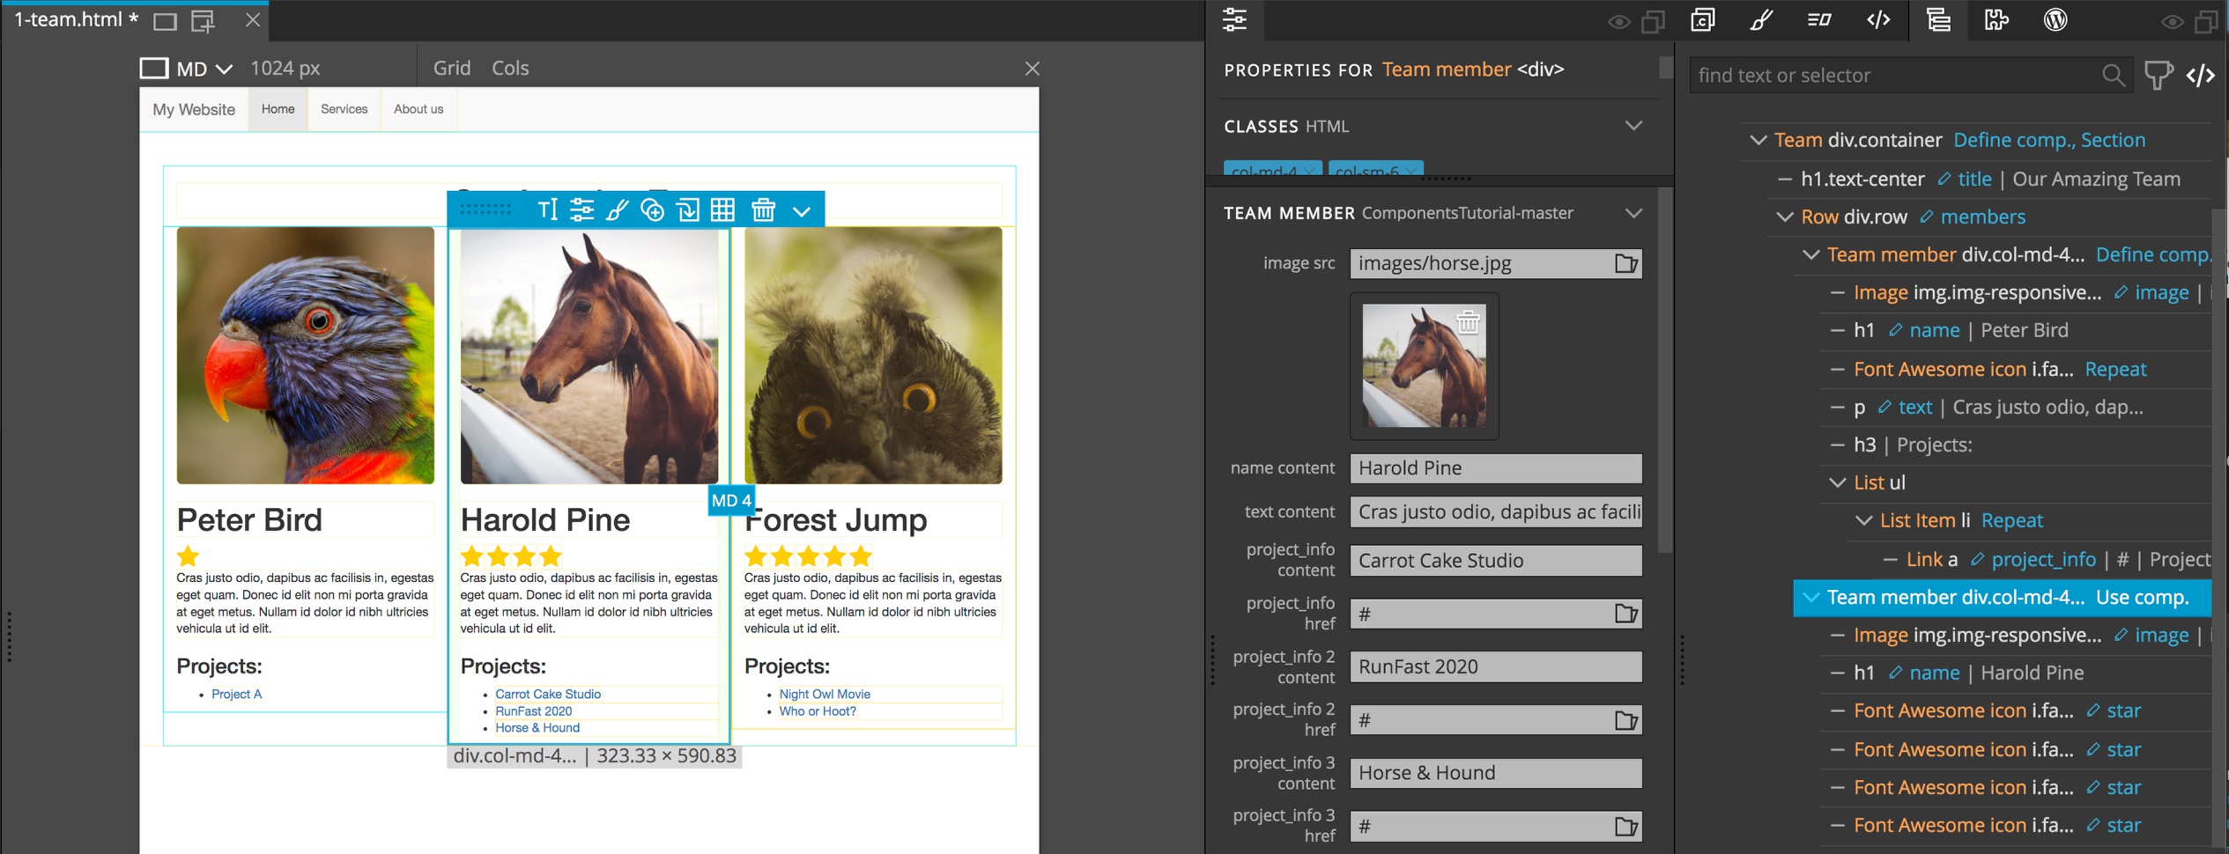This screenshot has width=2229, height=854.
Task: Browse file for project_info 3 href
Action: (x=1625, y=826)
